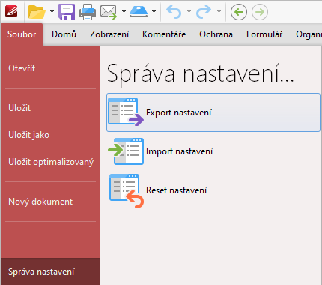Click the PDF-XChange application logo icon
Image resolution: width=322 pixels, height=285 pixels.
pyautogui.click(x=11, y=11)
